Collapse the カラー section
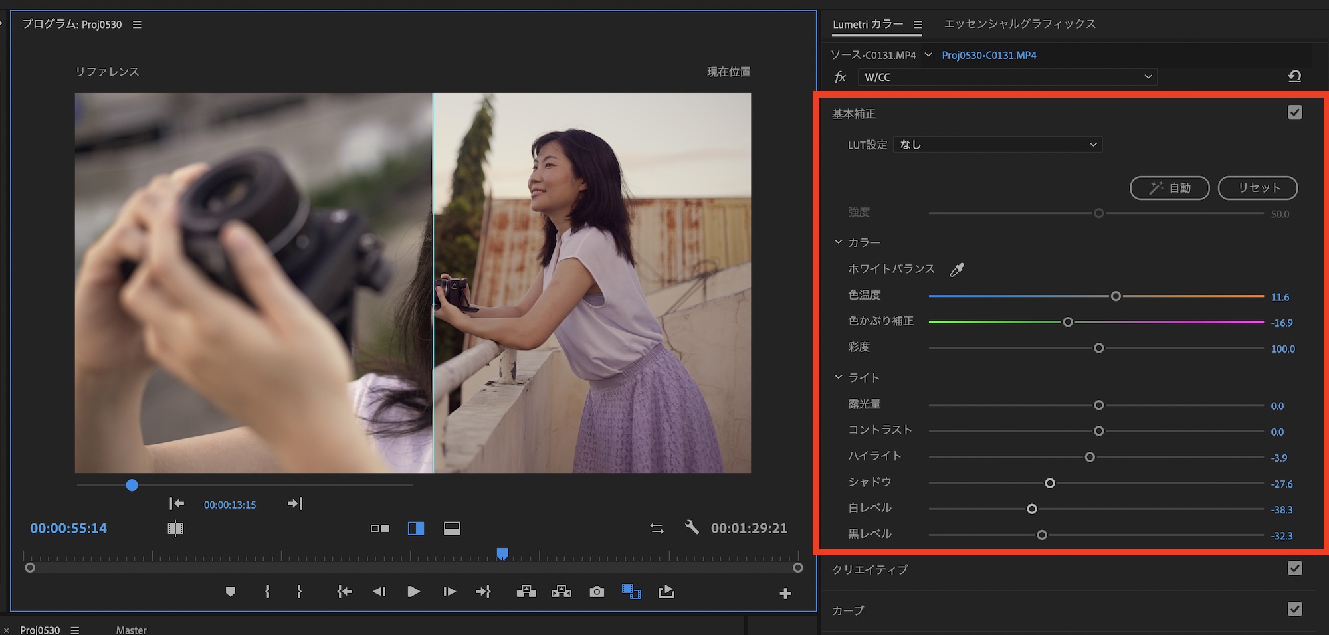This screenshot has width=1329, height=635. (839, 242)
